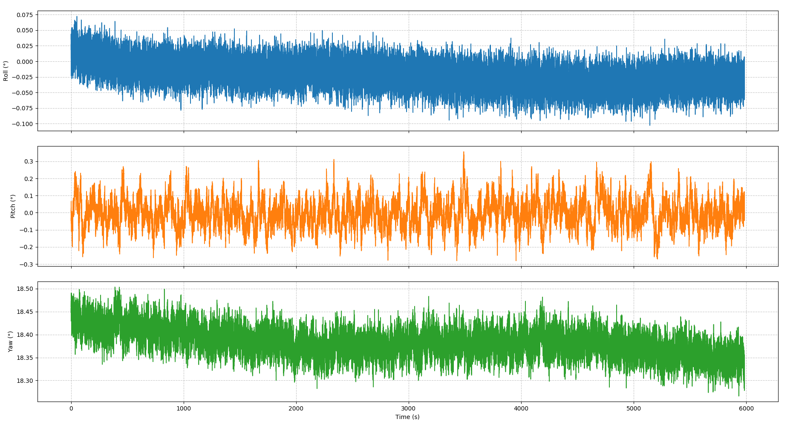The height and width of the screenshot is (422, 799).
Task: Click the tallest orange Pitch peak near 3500 s
Action: click(x=464, y=152)
